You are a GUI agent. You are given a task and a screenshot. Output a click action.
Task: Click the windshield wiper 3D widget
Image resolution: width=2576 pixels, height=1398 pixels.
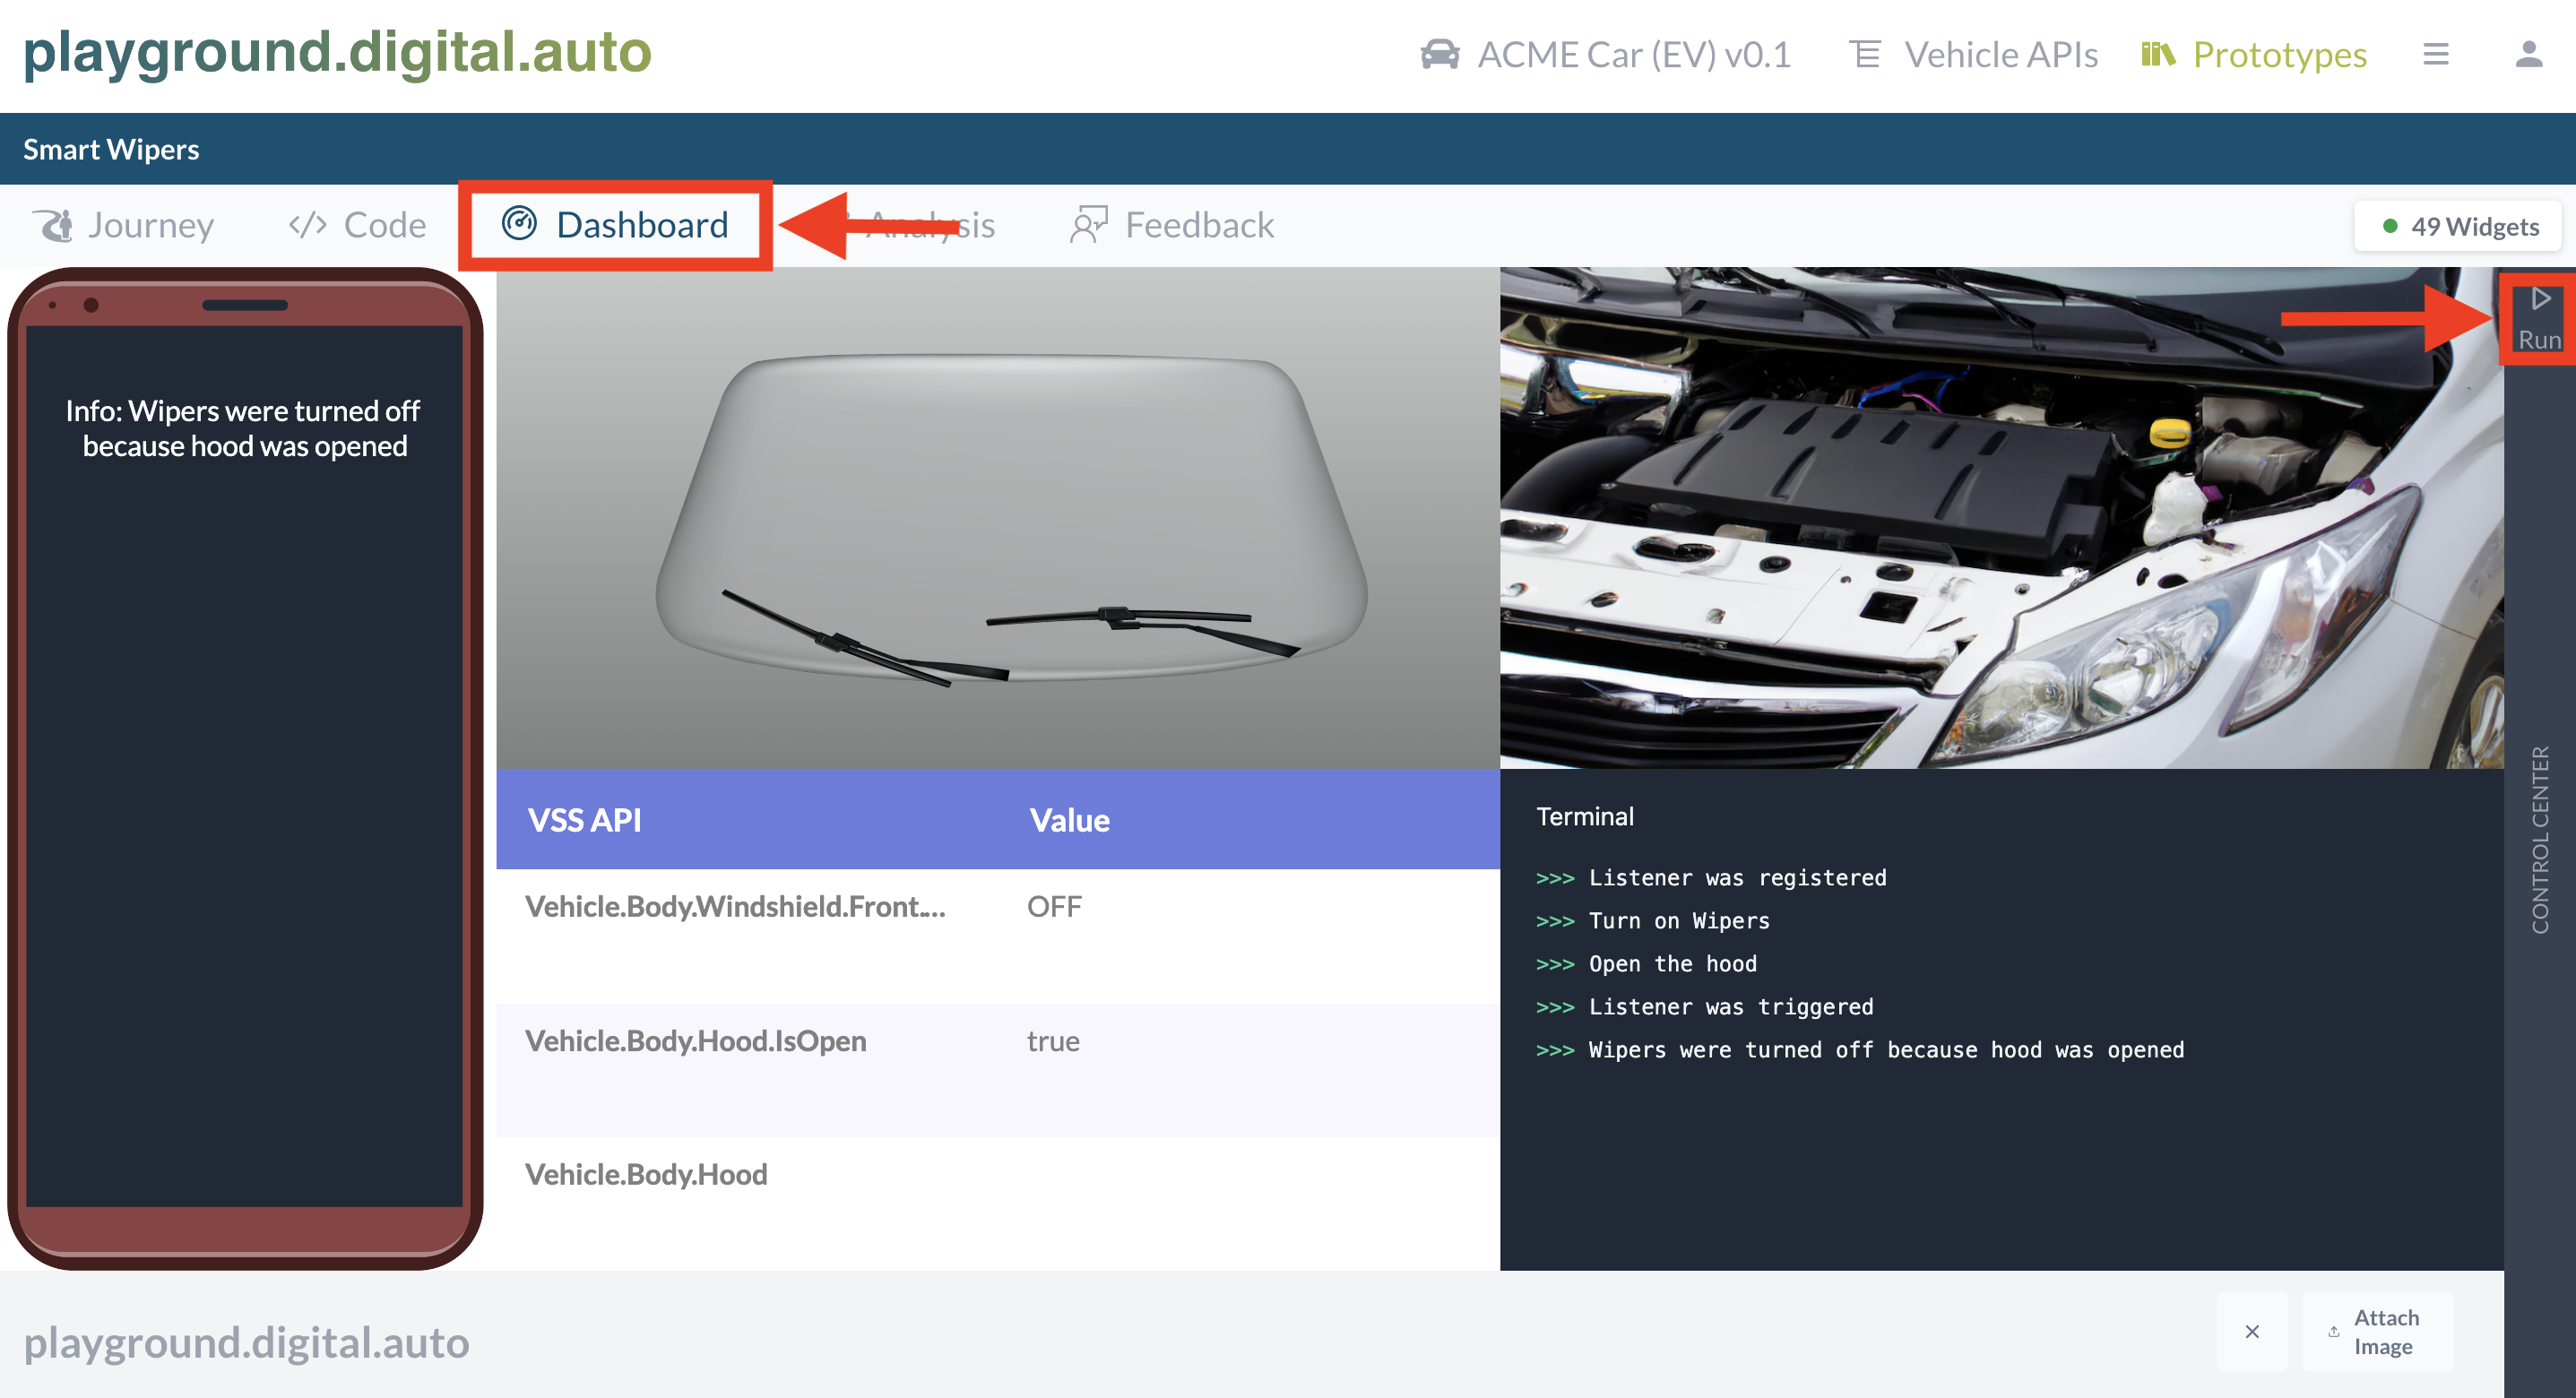click(998, 518)
